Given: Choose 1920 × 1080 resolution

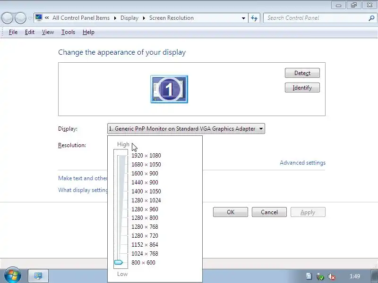Looking at the screenshot, I should click(146, 156).
